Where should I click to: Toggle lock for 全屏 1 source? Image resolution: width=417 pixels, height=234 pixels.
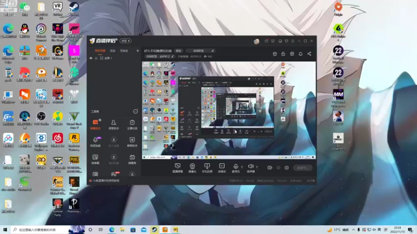(x=96, y=58)
